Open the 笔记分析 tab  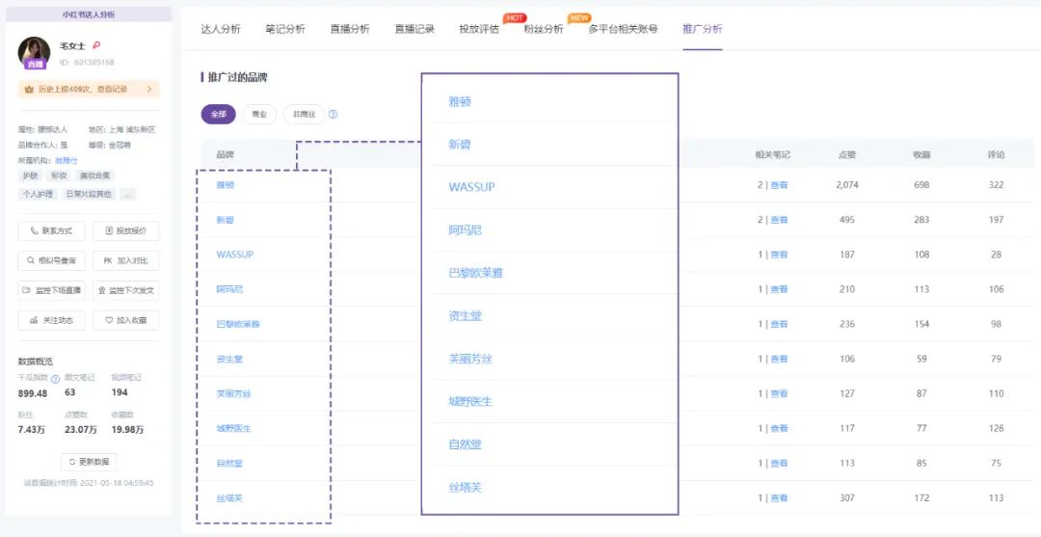[285, 29]
